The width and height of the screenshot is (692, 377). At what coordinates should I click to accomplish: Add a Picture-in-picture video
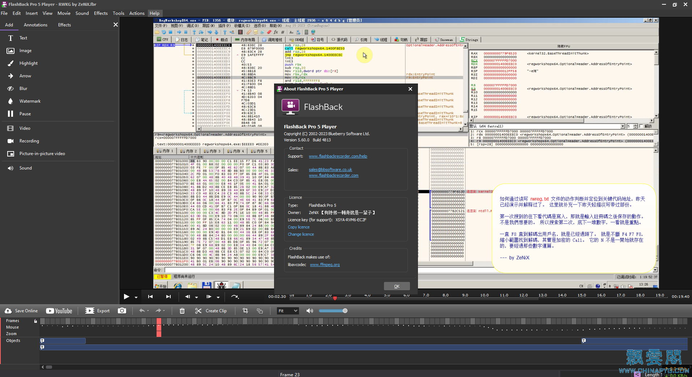tap(36, 154)
